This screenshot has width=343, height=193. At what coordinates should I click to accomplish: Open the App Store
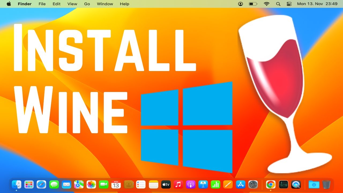[x=241, y=184]
